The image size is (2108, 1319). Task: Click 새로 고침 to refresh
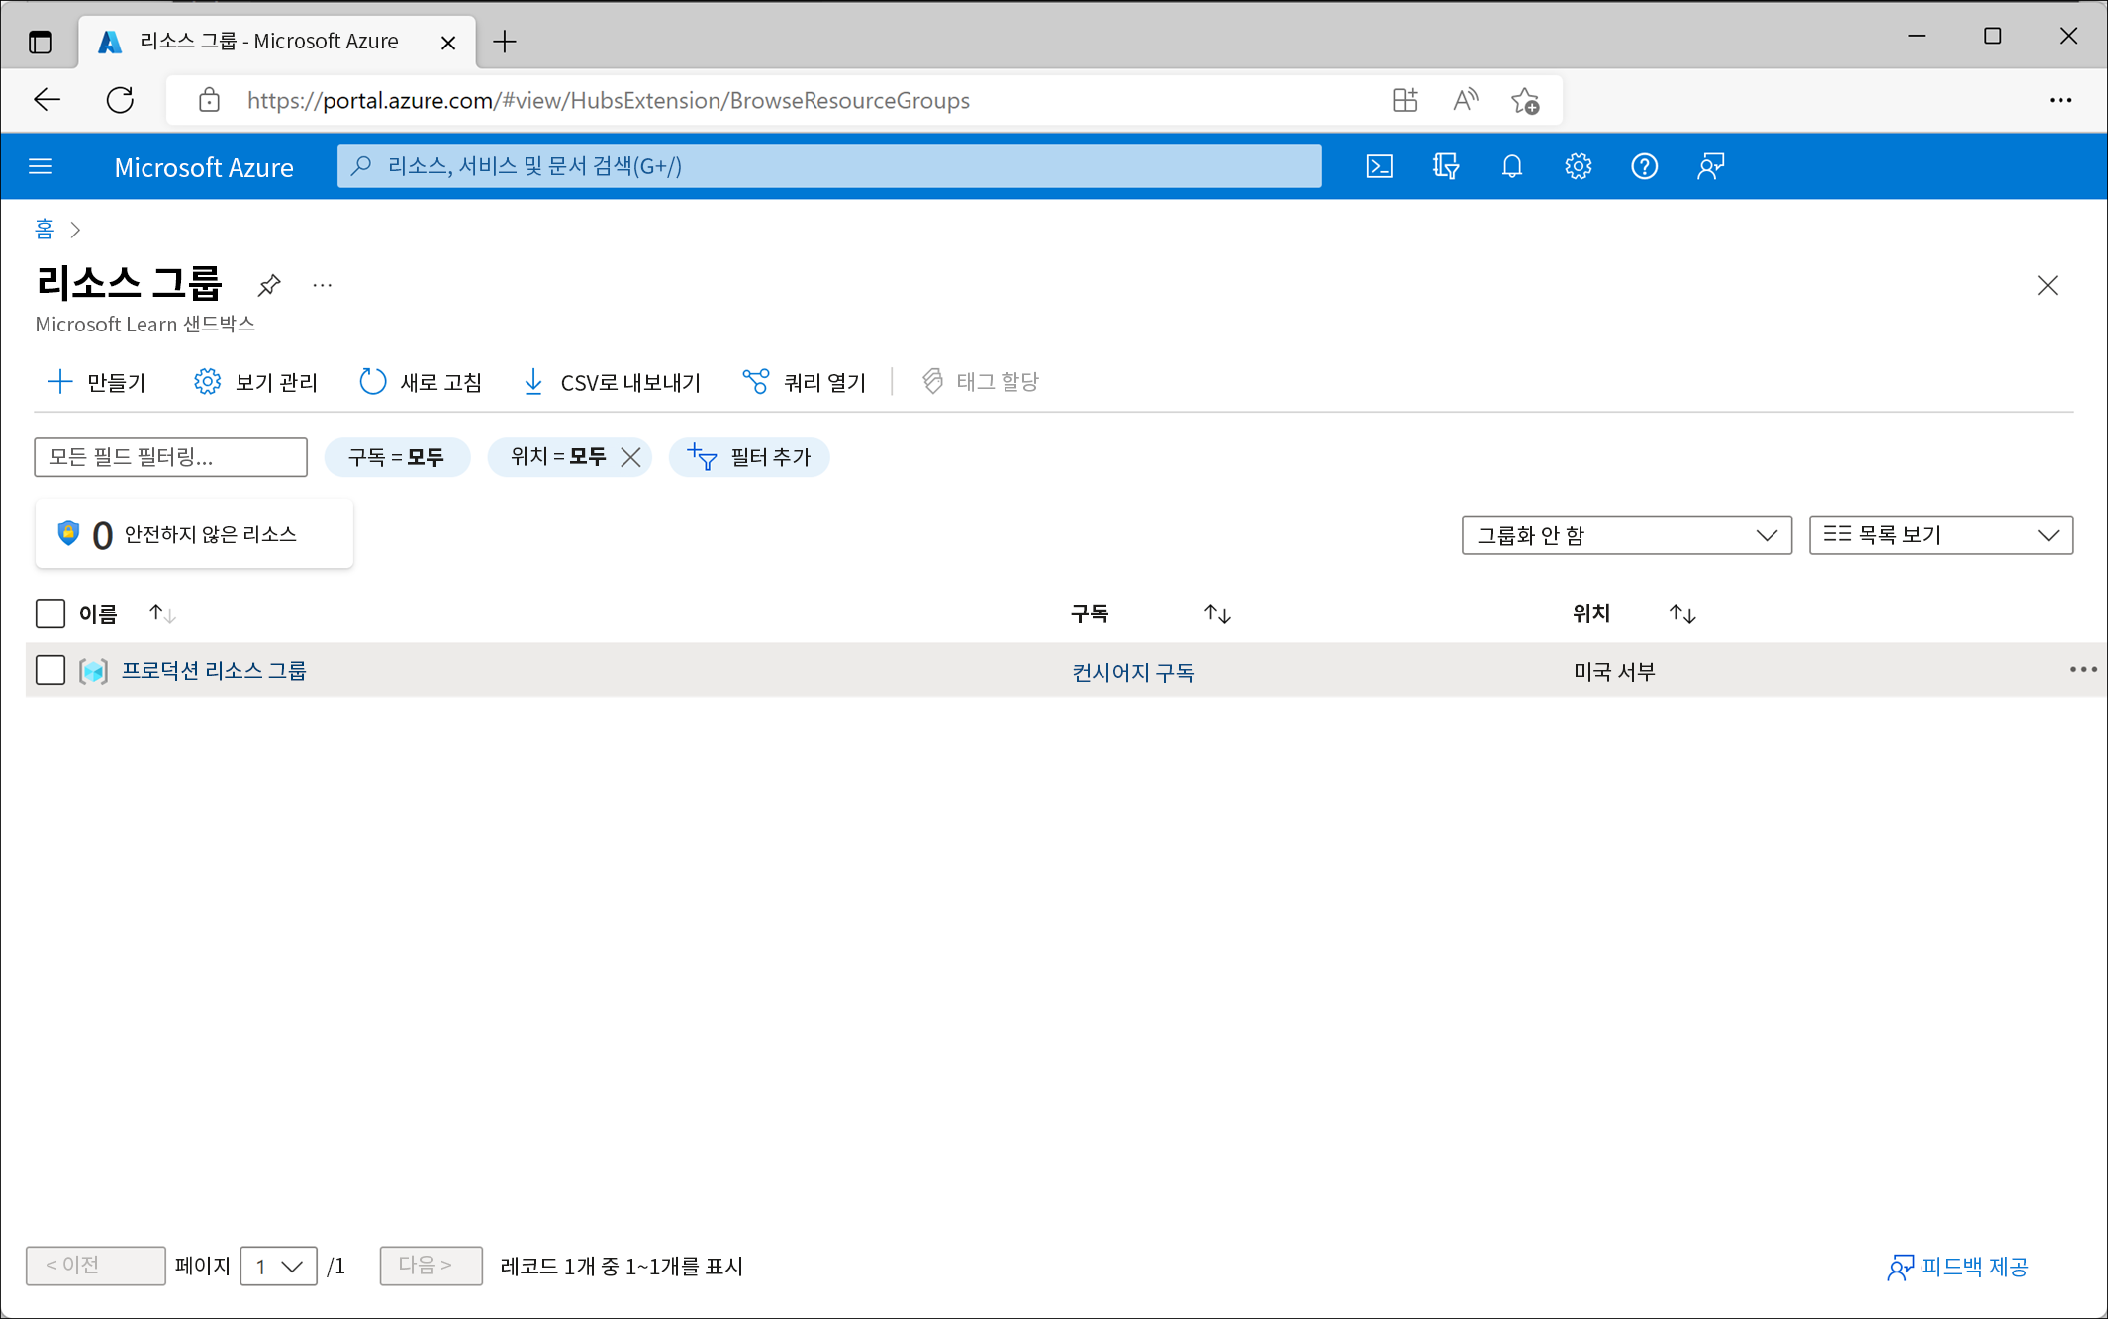421,382
